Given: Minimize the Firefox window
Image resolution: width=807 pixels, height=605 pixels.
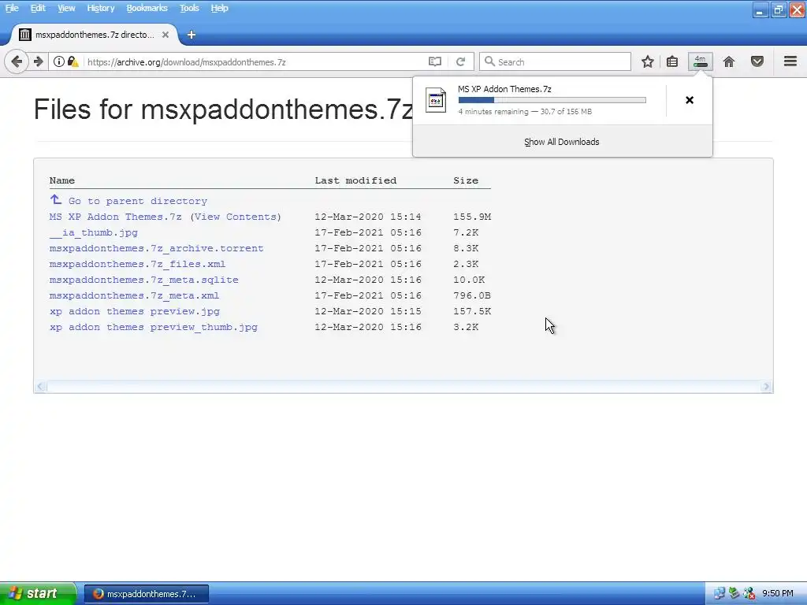Looking at the screenshot, I should (x=761, y=9).
